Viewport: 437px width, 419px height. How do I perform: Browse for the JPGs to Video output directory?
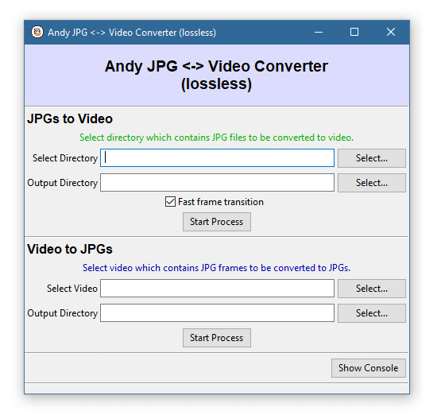coord(372,183)
